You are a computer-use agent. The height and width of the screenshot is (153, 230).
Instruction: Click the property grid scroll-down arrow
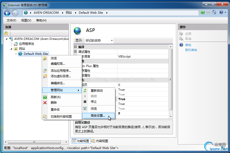[170, 117]
